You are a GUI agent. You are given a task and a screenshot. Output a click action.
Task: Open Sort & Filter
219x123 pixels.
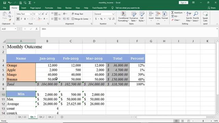point(189,17)
